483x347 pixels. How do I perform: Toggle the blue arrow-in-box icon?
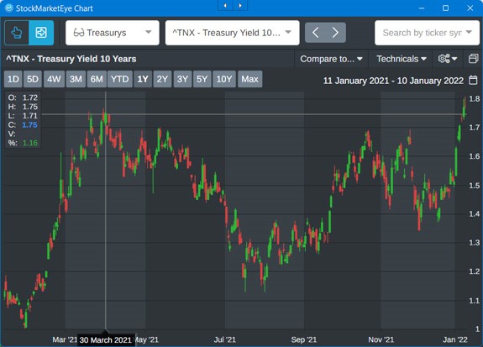click(41, 33)
